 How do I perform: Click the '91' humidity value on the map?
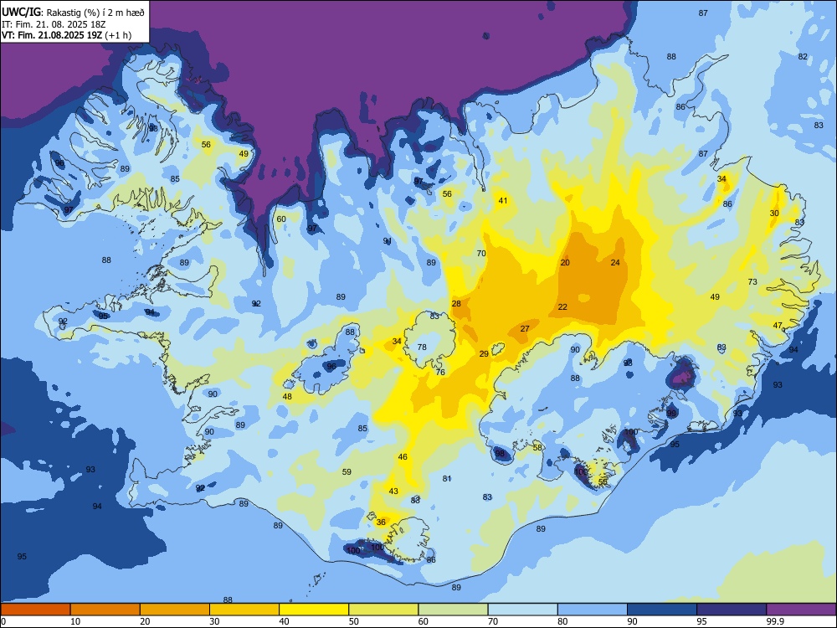pyautogui.click(x=388, y=241)
